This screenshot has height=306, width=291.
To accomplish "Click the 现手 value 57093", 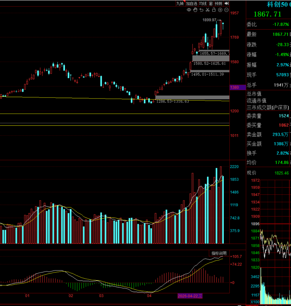I will [x=282, y=75].
